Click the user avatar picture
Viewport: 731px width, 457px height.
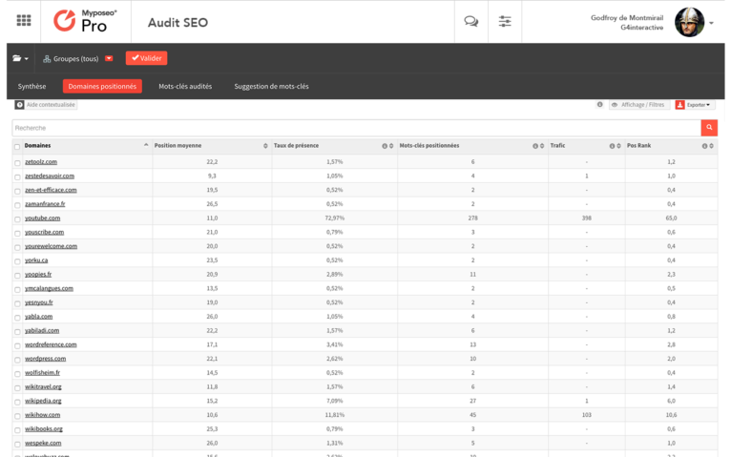click(689, 22)
